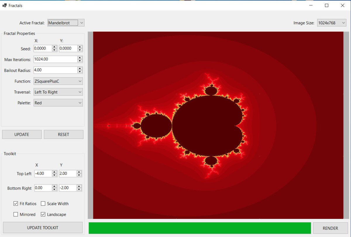The image size is (351, 237).
Task: Decrease Seed X with down arrow
Action: click(x=54, y=50)
